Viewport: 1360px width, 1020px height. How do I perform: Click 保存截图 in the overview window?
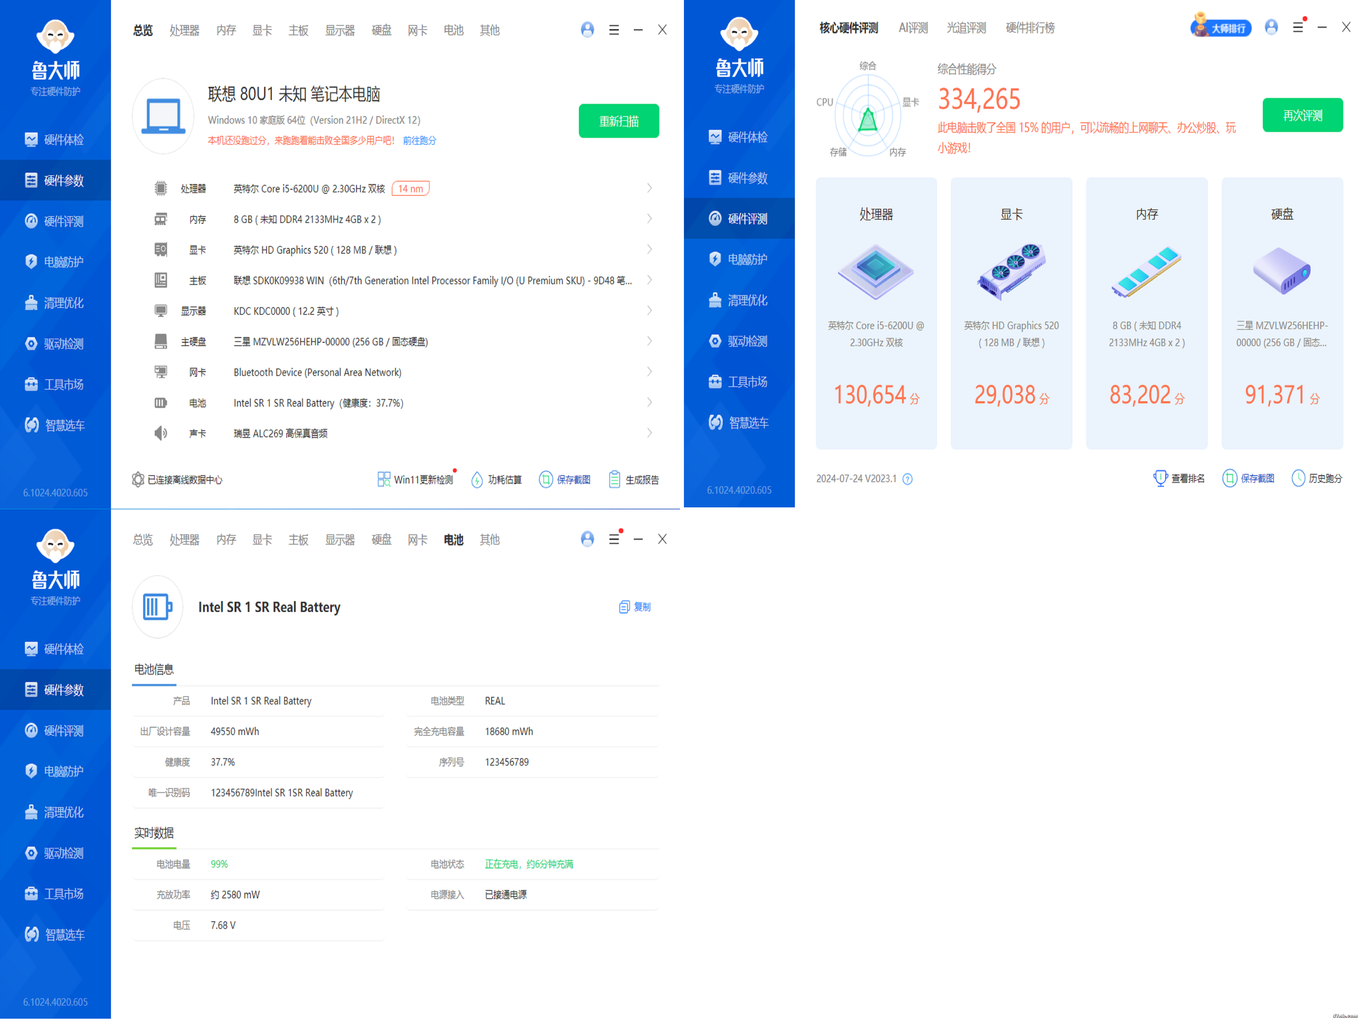tap(564, 480)
